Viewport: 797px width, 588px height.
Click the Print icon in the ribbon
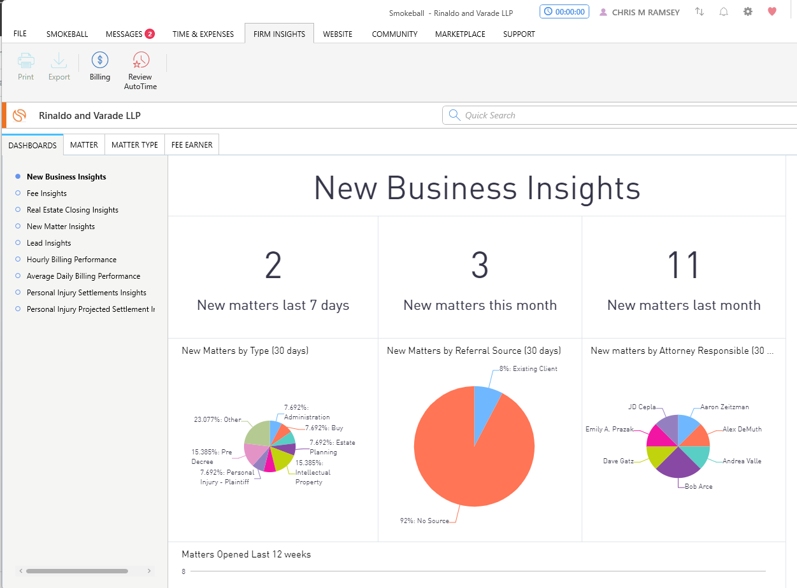tap(26, 66)
